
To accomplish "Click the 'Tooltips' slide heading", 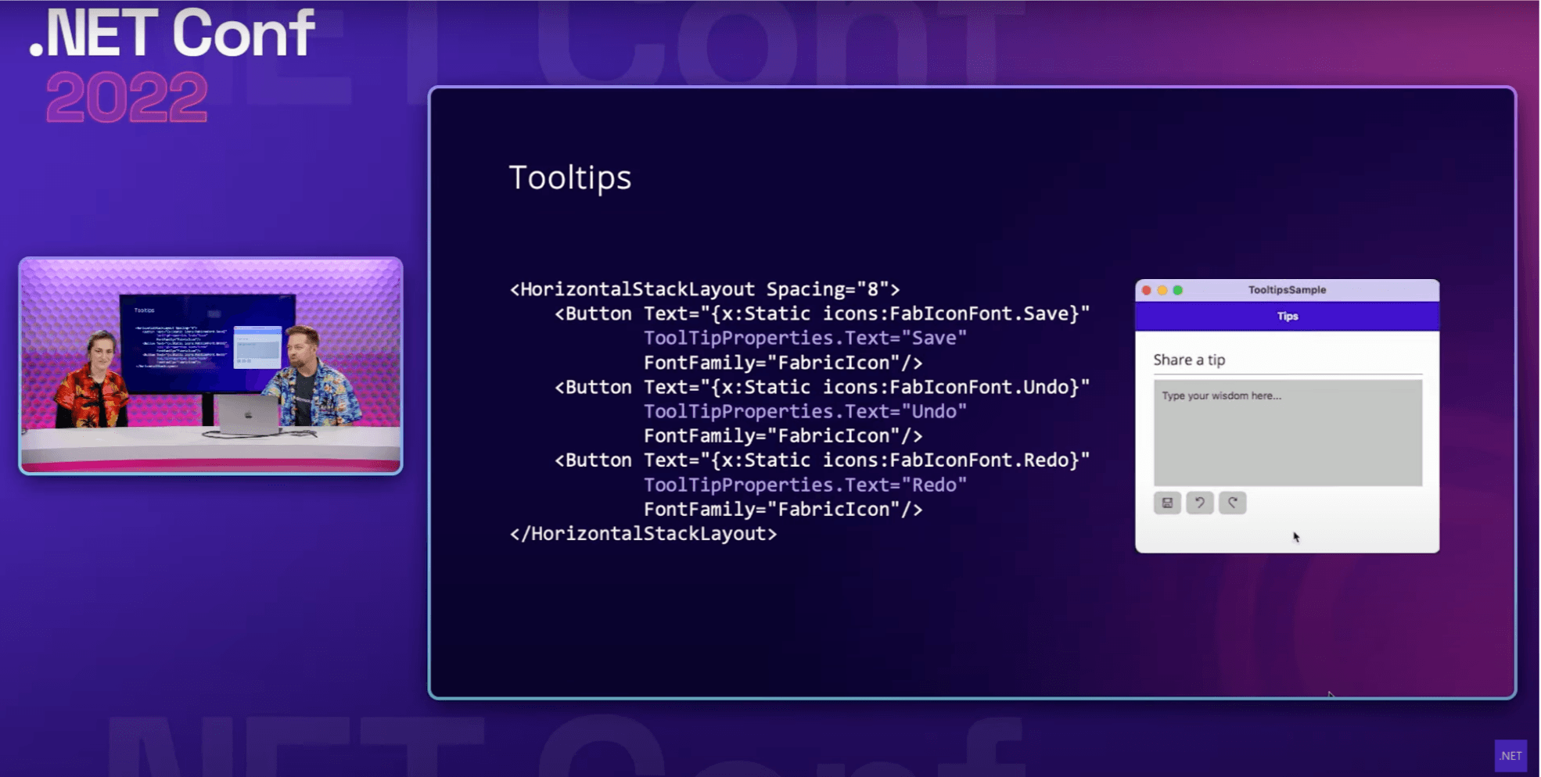I will pos(570,177).
